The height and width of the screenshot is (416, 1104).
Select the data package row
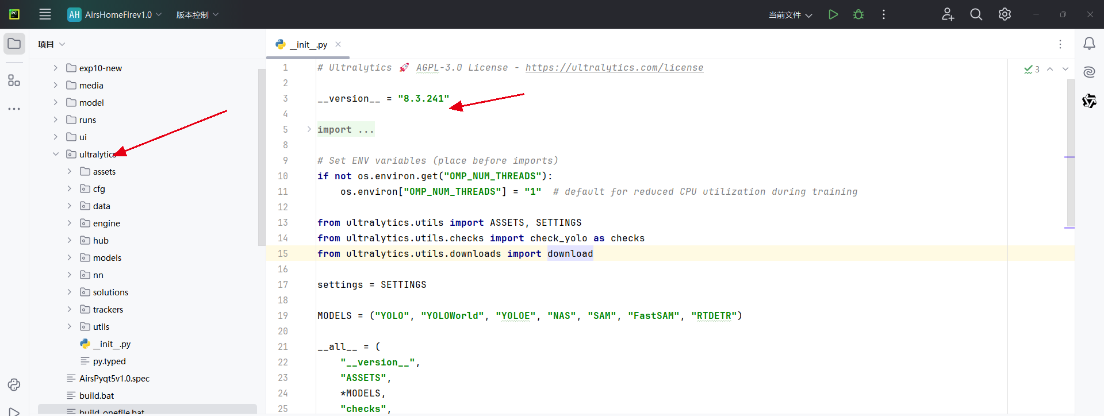tap(147, 206)
